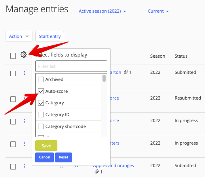Open the Action dropdown menu
This screenshot has width=205, height=177.
(19, 36)
